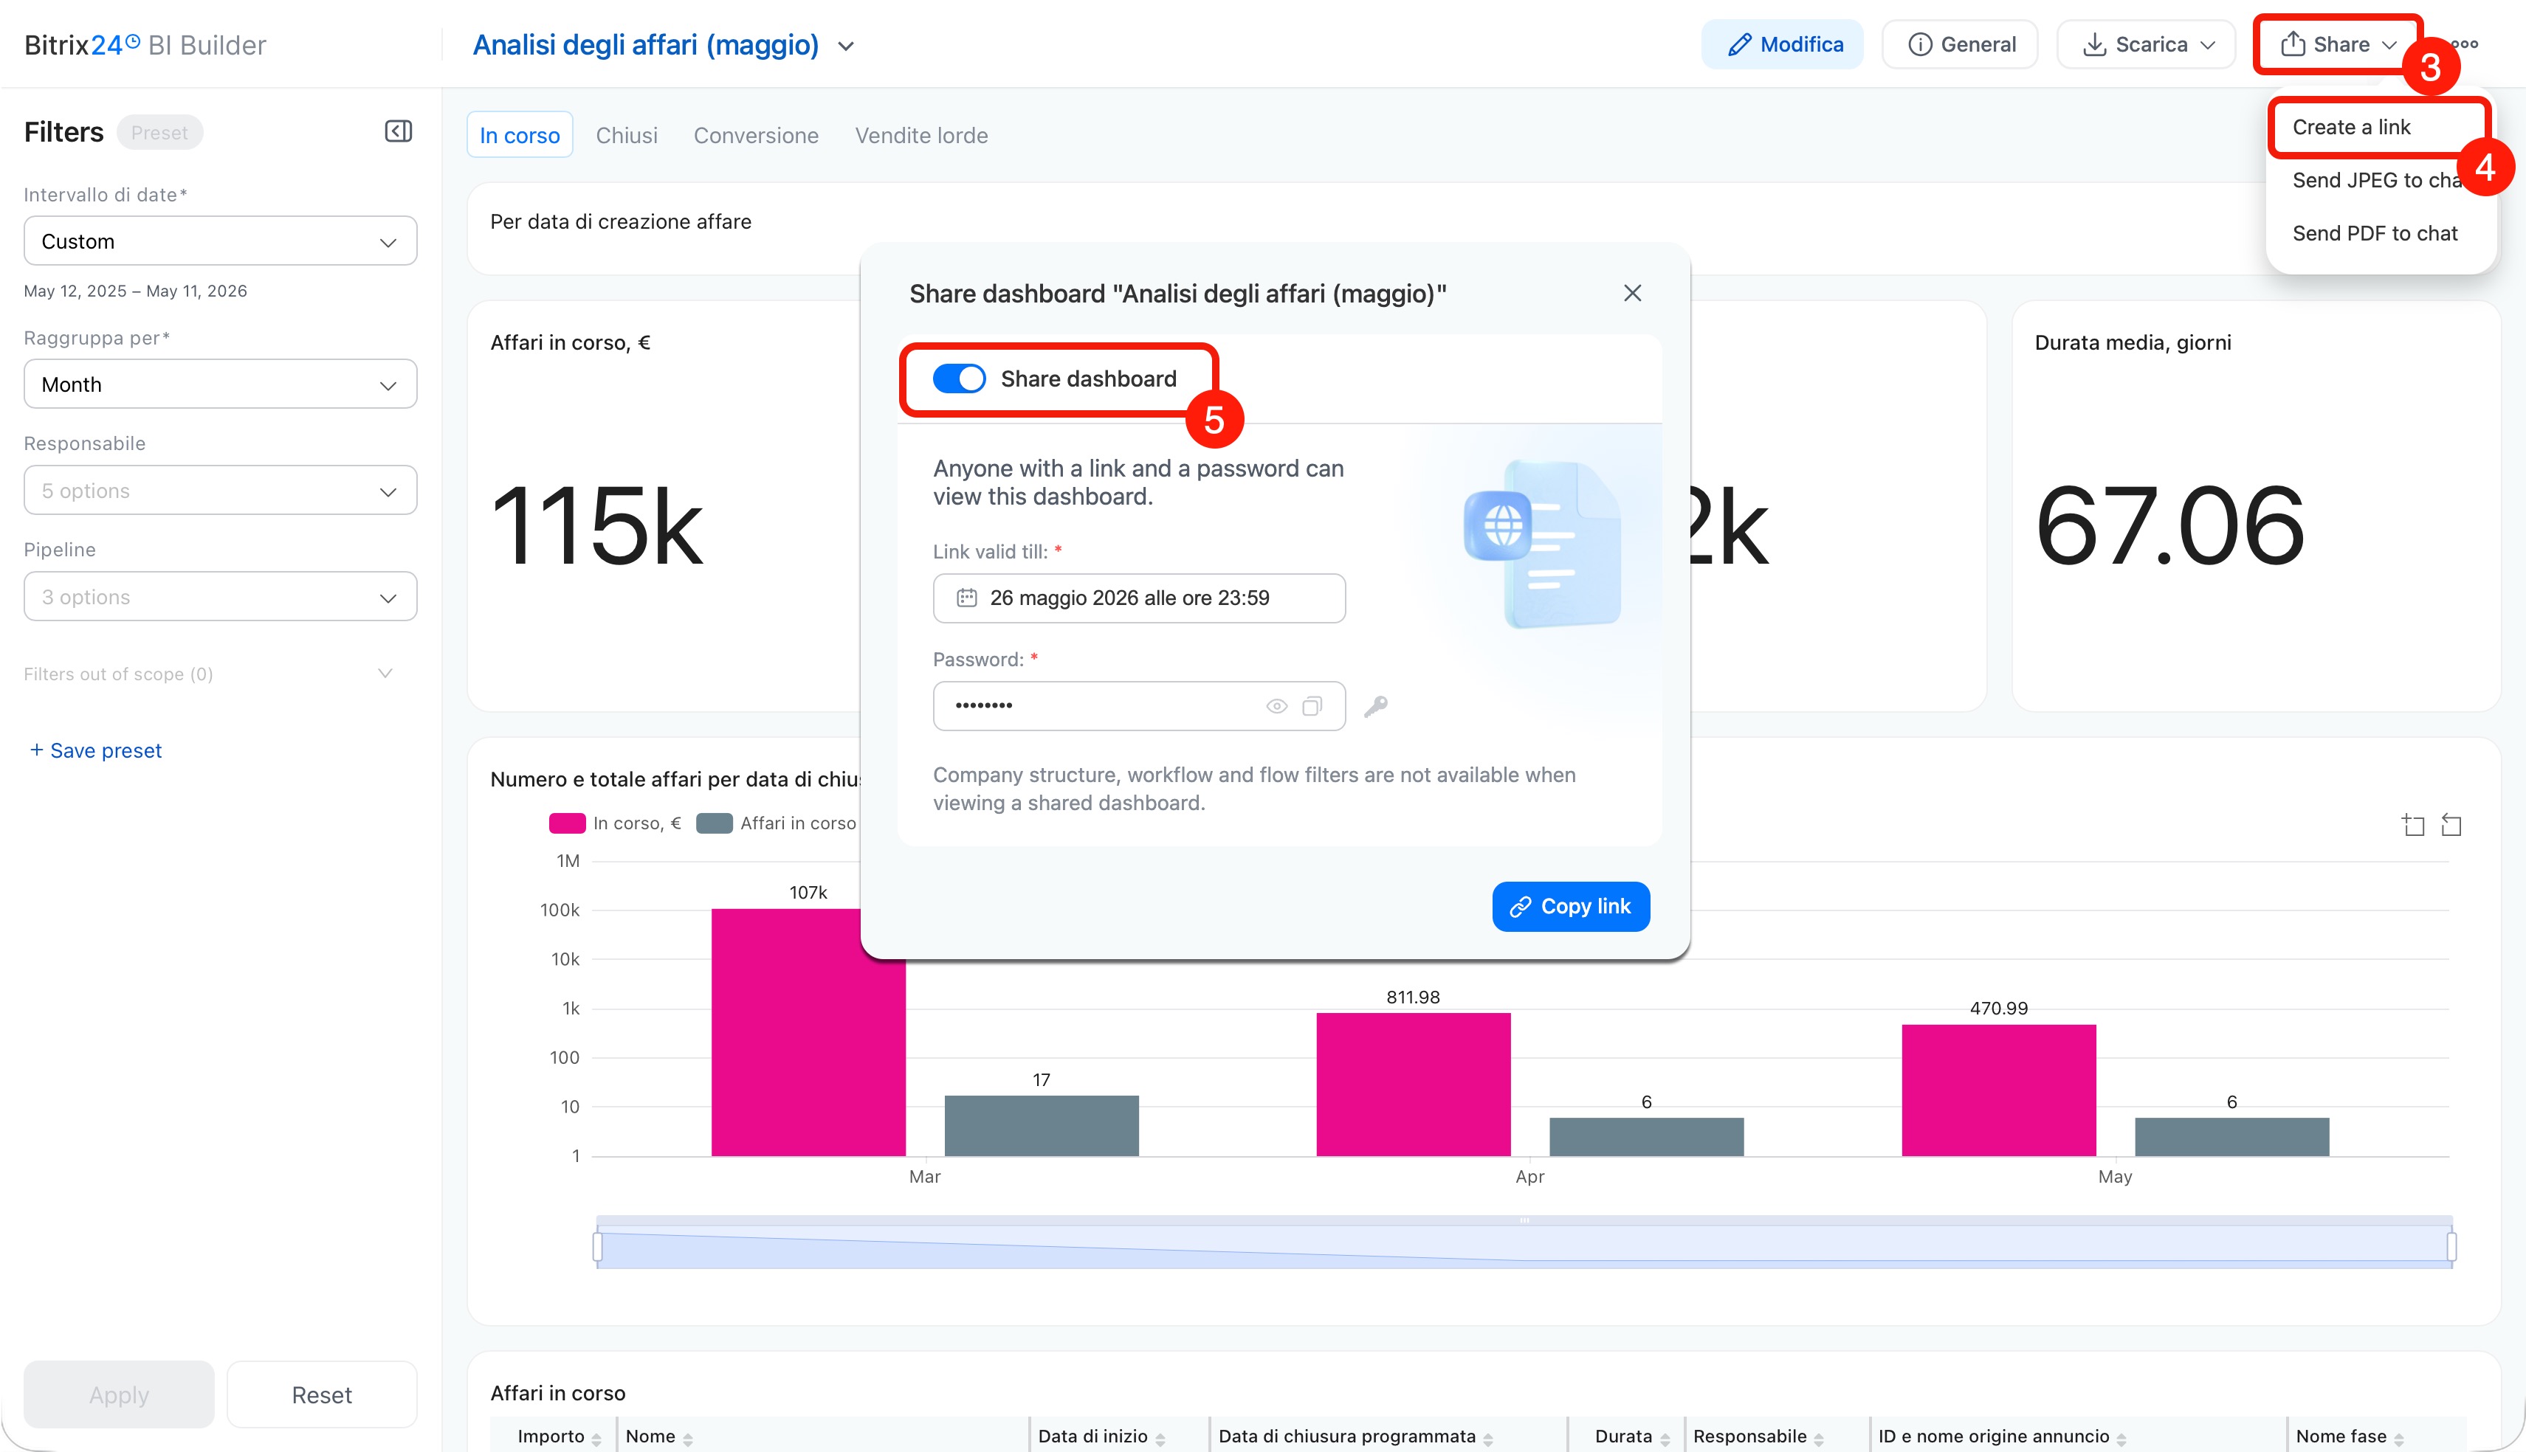Click the chart zoom reset icon
Image resolution: width=2526 pixels, height=1452 pixels.
click(2451, 825)
